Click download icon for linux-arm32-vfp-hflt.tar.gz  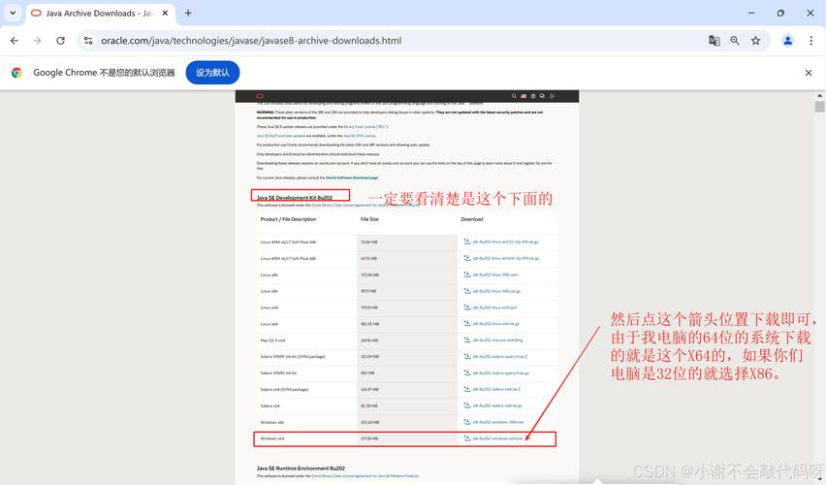pos(466,242)
